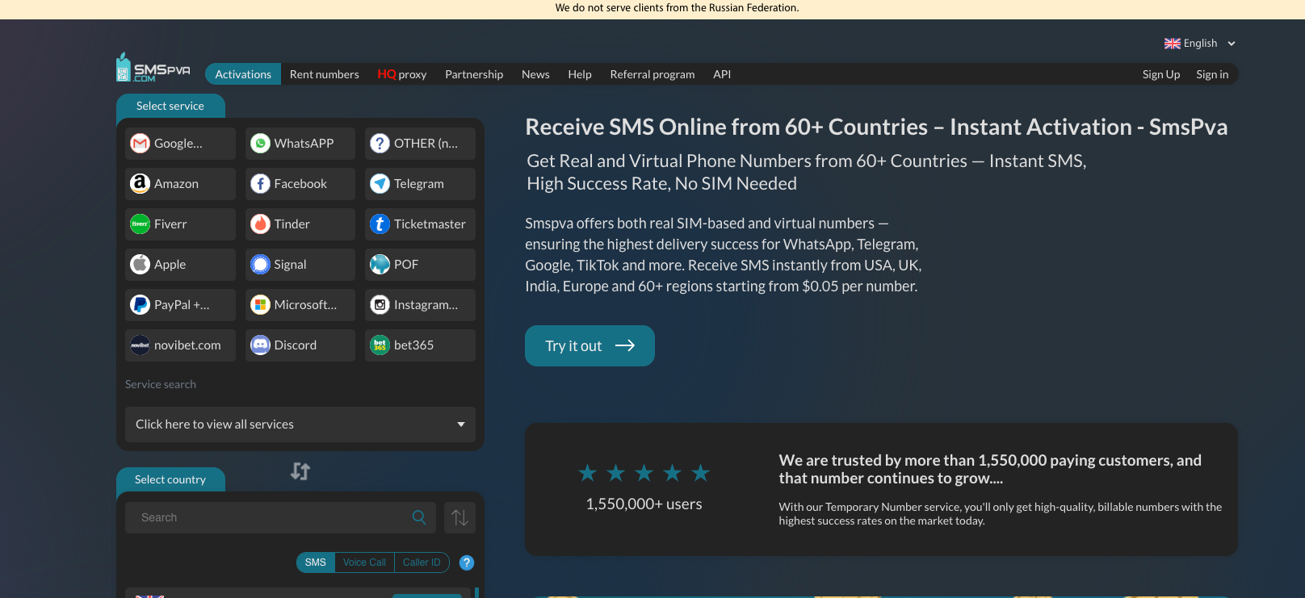Select the Instagram service icon
The image size is (1305, 598).
pos(380,305)
